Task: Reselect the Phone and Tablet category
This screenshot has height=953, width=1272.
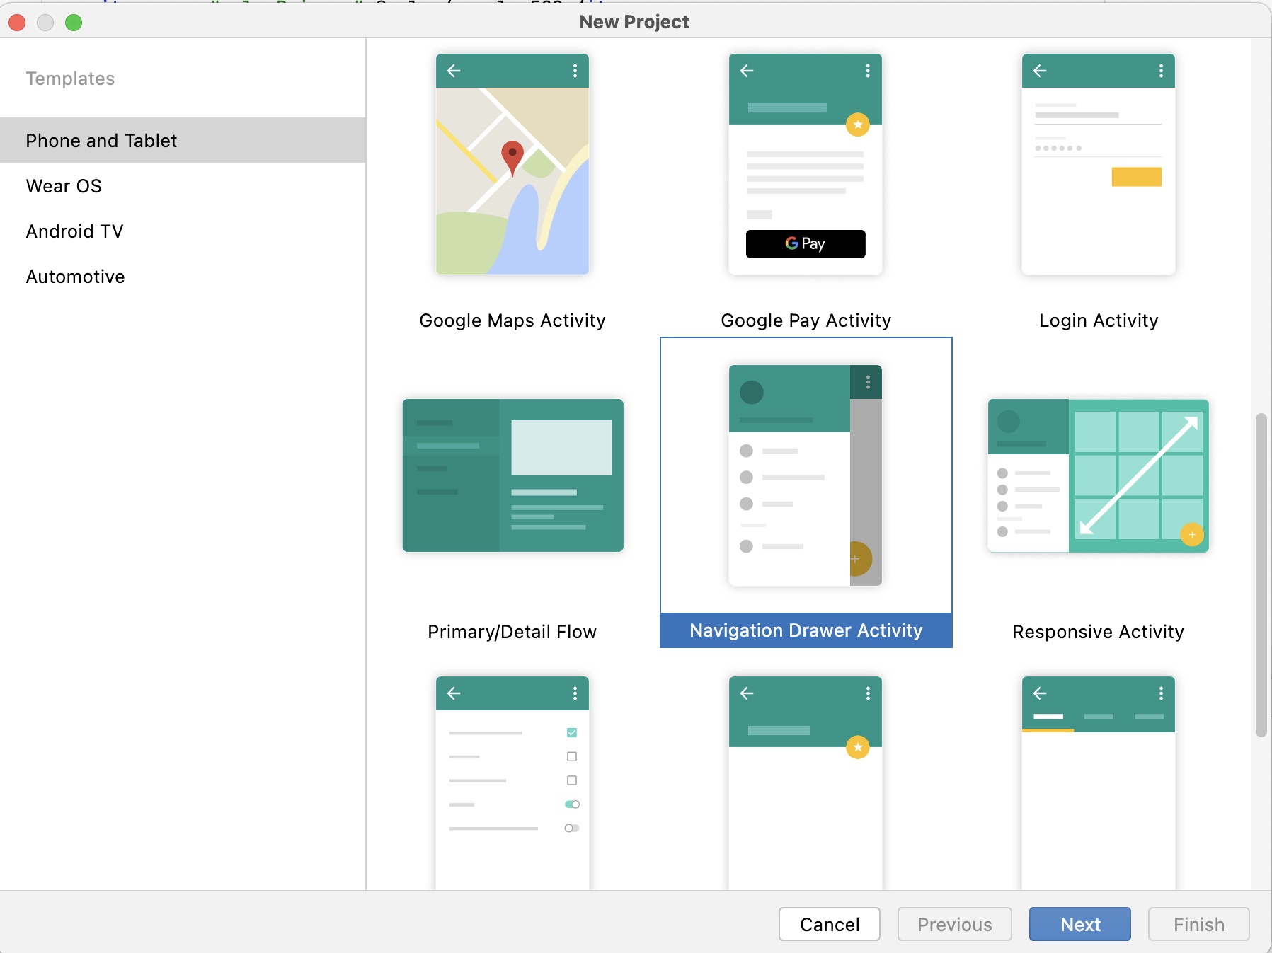Action: click(101, 140)
